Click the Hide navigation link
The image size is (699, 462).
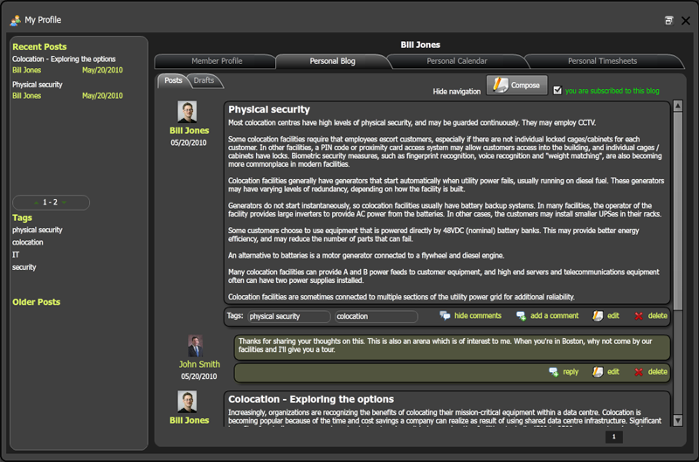coord(456,91)
